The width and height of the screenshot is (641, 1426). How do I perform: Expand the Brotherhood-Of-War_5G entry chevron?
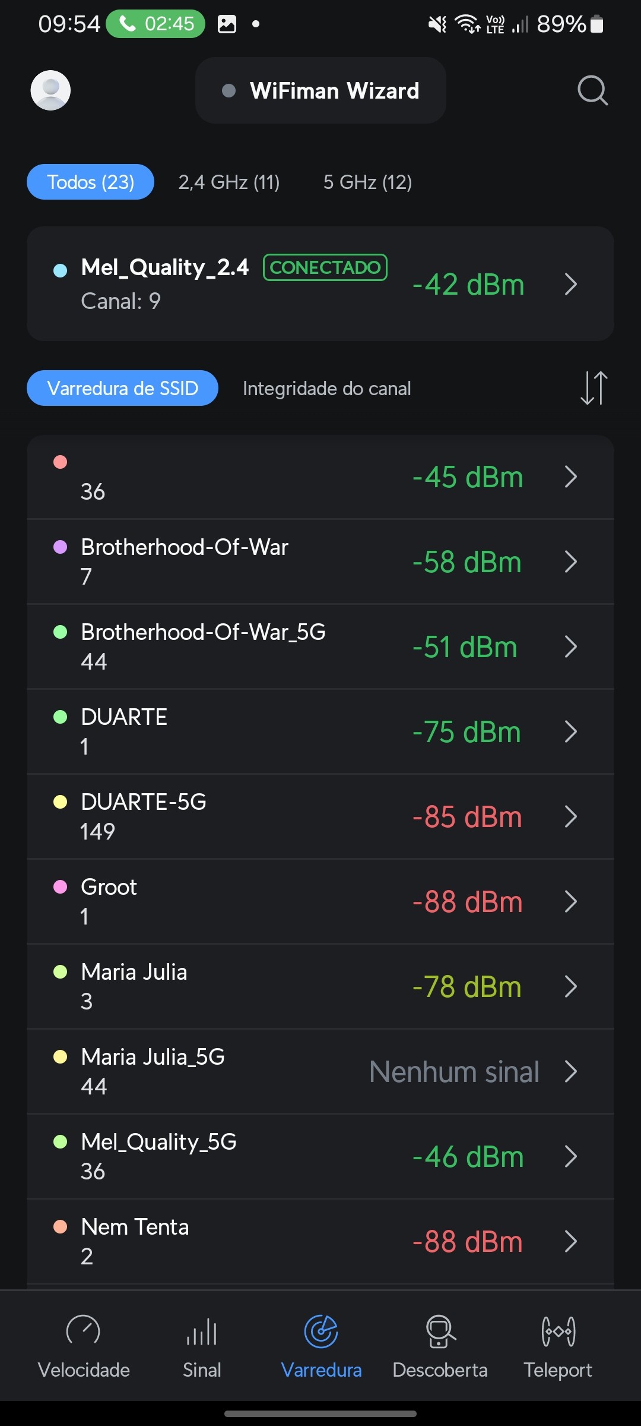[571, 646]
